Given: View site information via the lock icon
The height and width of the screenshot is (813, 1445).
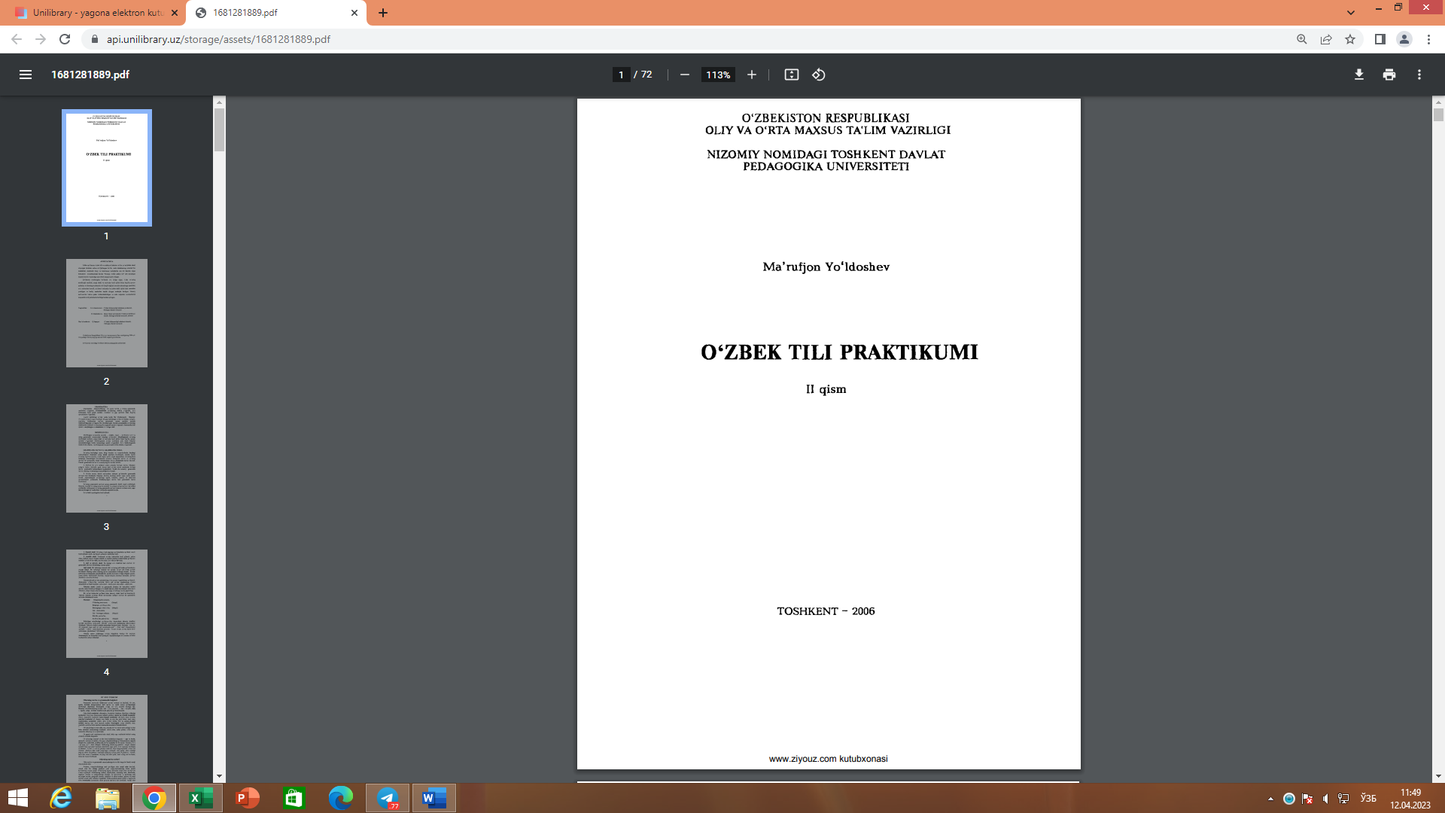Looking at the screenshot, I should (94, 39).
